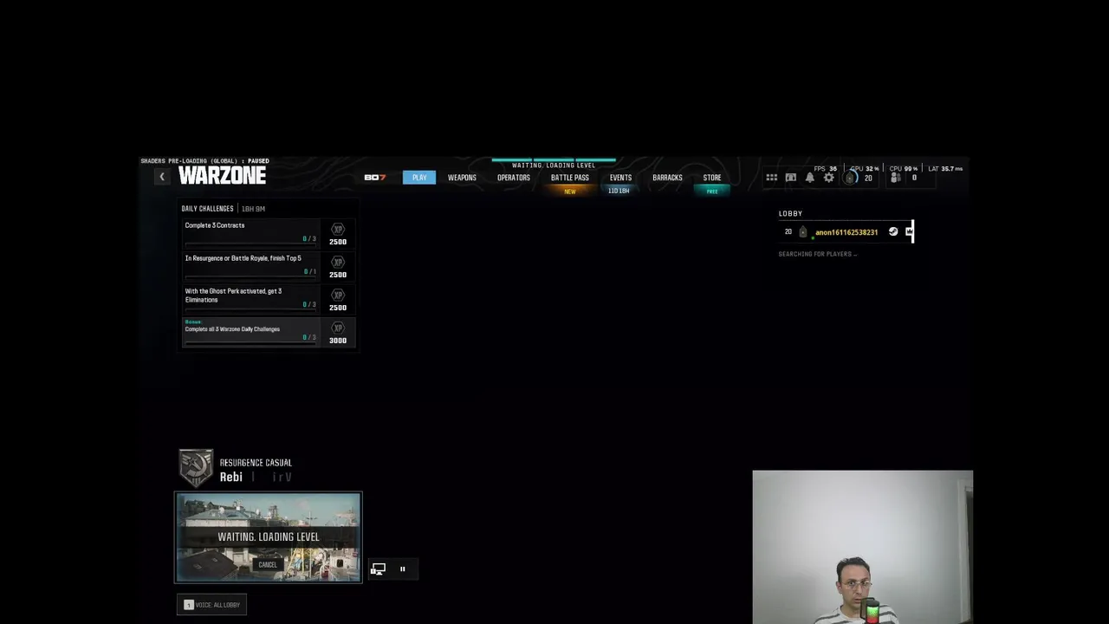Click the SEARCHING FOR PLAYERS status text
Image resolution: width=1109 pixels, height=624 pixels.
pos(818,254)
